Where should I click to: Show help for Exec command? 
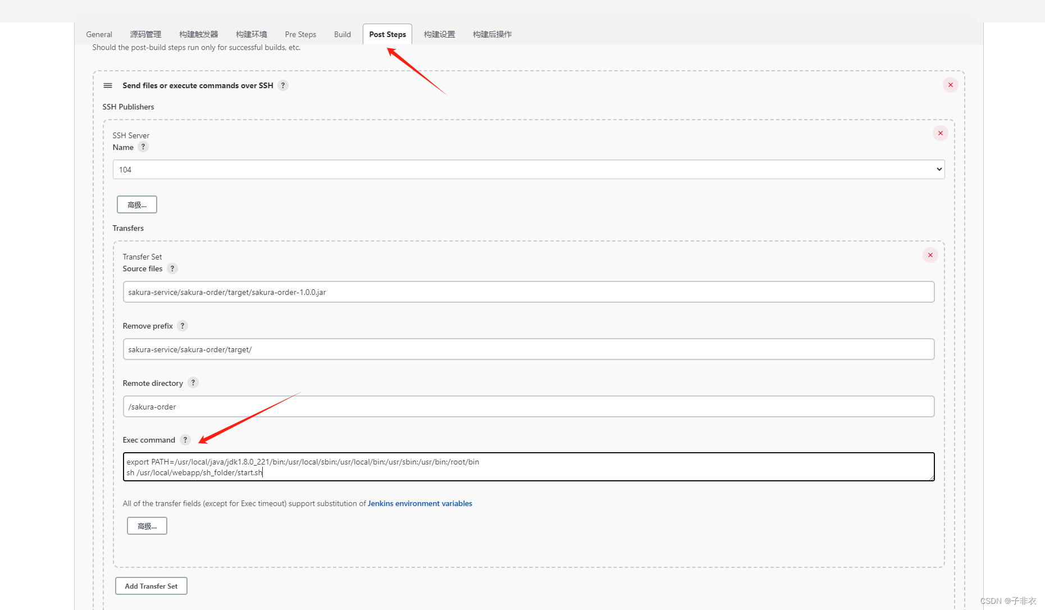185,440
